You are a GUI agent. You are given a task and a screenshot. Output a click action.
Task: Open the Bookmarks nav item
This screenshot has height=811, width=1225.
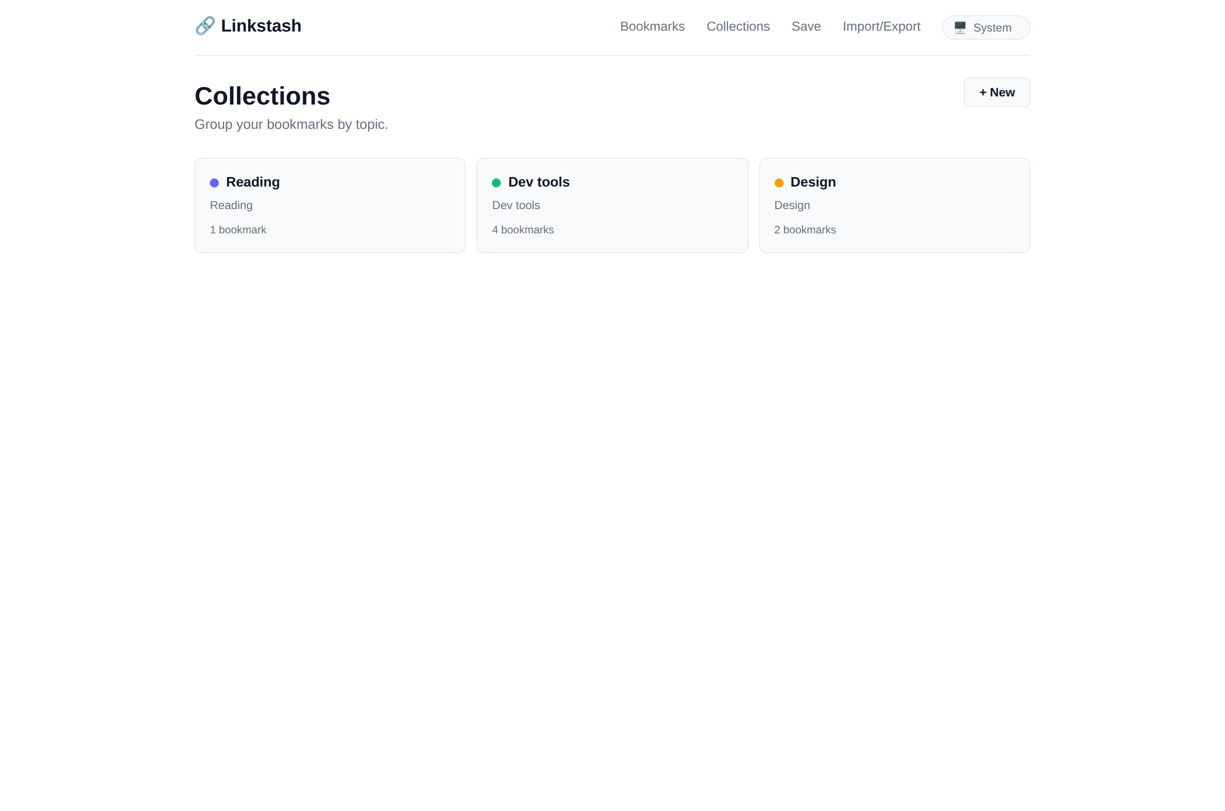652,27
